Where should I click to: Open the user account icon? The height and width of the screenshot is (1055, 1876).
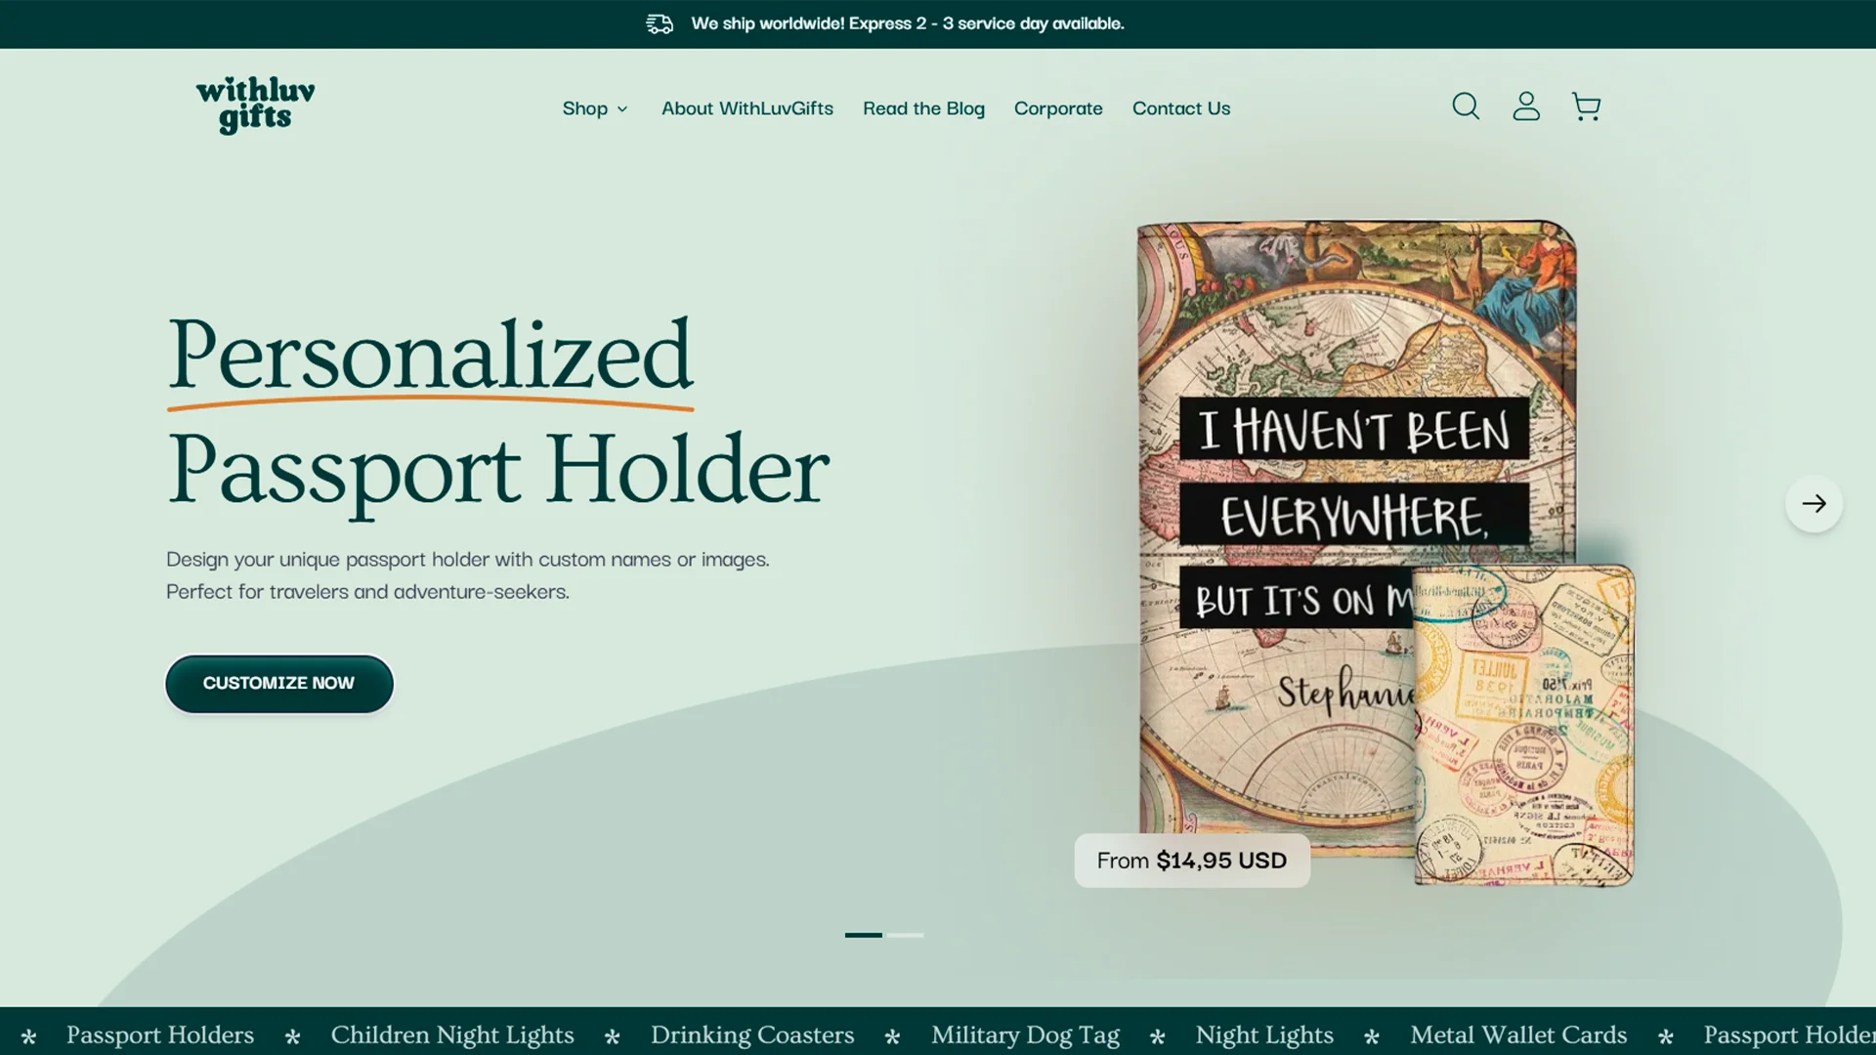click(1526, 106)
